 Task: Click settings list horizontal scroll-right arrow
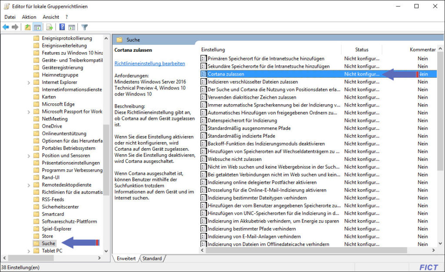point(433,250)
